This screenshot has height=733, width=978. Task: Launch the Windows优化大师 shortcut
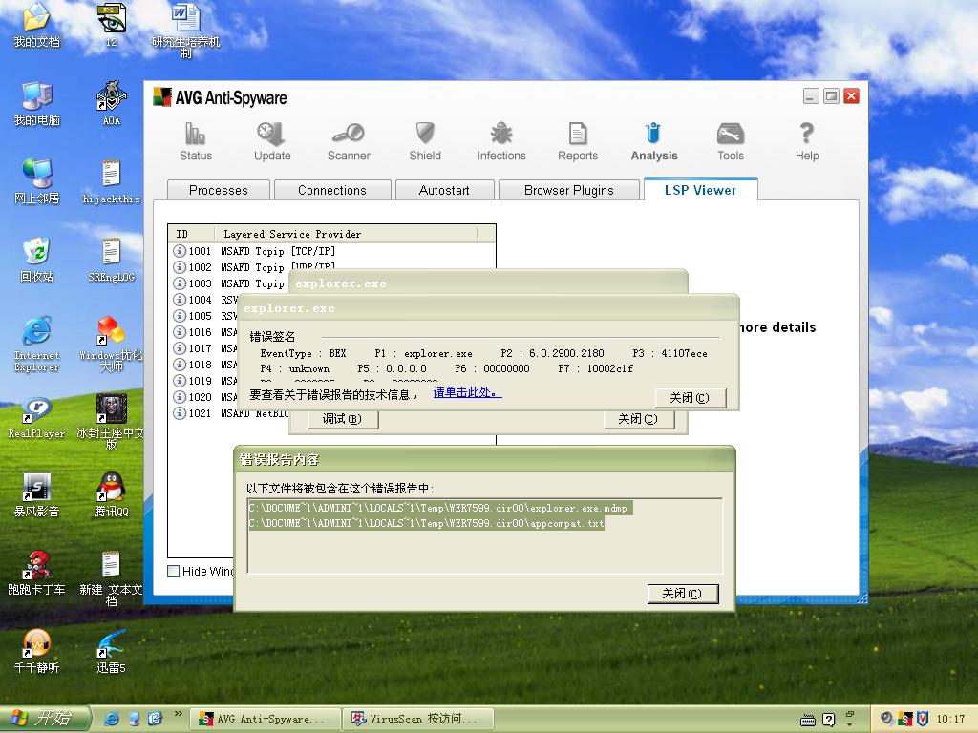click(111, 344)
